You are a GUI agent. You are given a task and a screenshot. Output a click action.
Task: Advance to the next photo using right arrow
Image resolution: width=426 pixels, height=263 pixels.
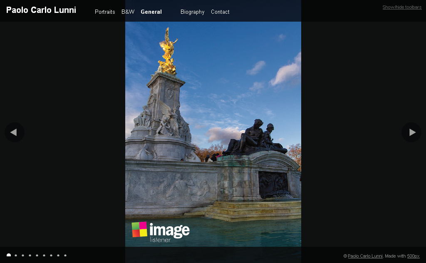(411, 132)
